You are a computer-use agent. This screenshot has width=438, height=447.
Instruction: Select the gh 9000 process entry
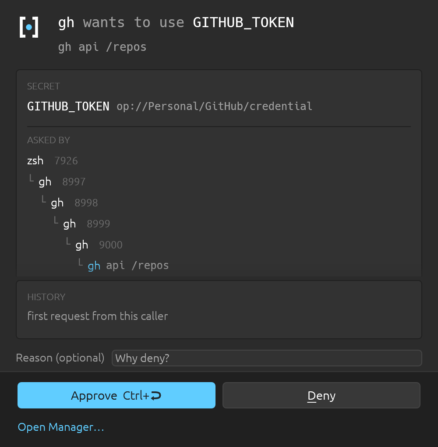[x=99, y=245]
